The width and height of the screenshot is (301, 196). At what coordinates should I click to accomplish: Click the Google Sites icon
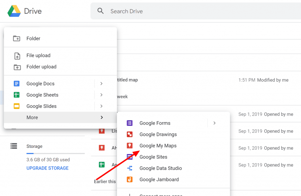130,157
